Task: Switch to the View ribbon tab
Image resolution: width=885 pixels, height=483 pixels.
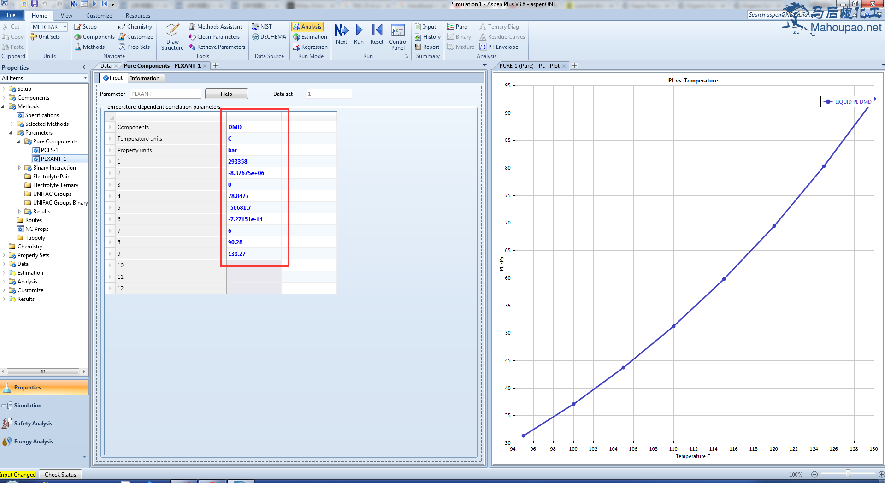Action: [x=66, y=16]
